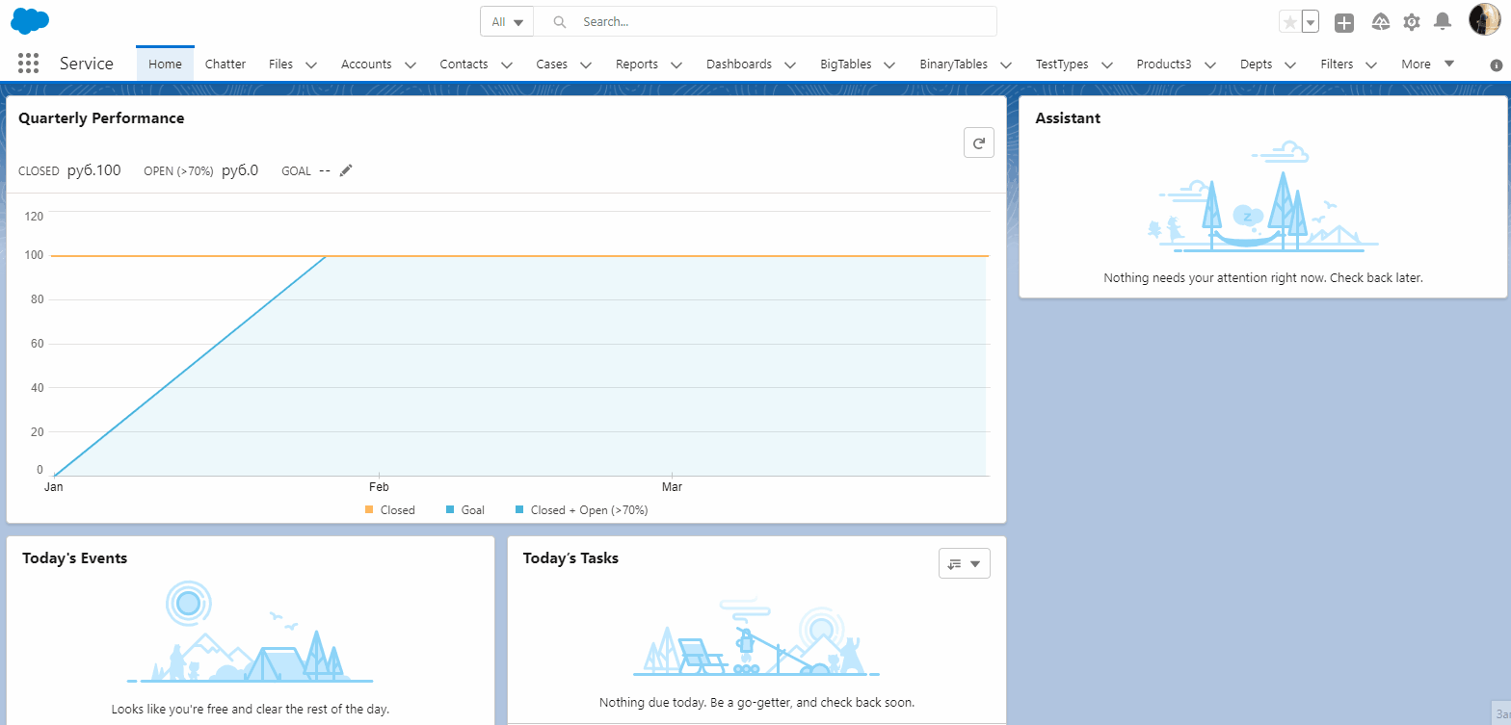The height and width of the screenshot is (725, 1511).
Task: Open the favorites list dropdown arrow
Action: (x=1311, y=22)
